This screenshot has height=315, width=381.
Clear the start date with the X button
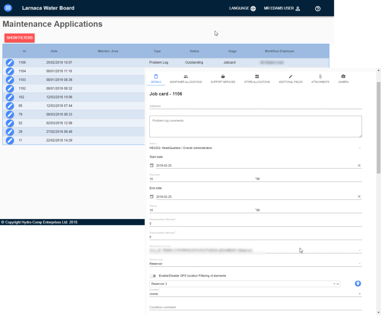[359, 165]
